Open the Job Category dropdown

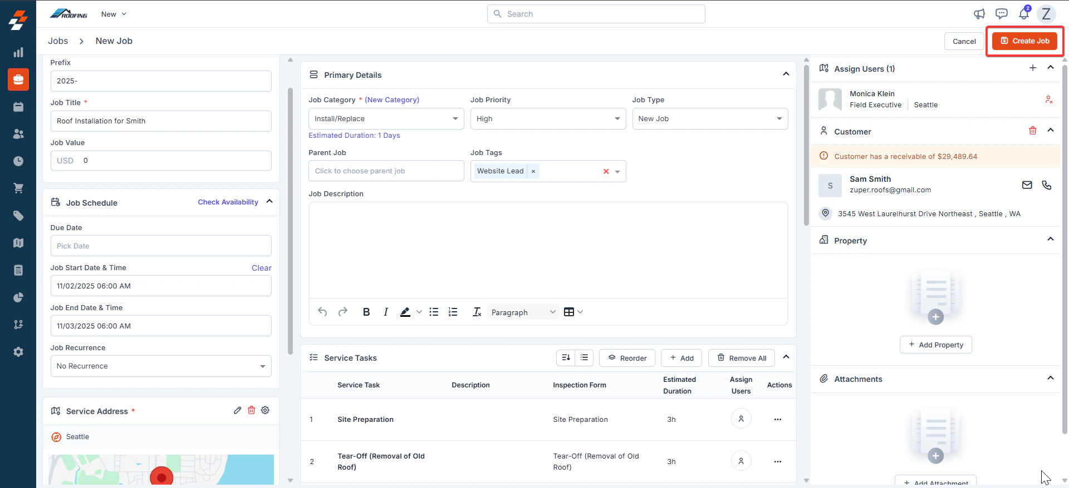click(386, 118)
